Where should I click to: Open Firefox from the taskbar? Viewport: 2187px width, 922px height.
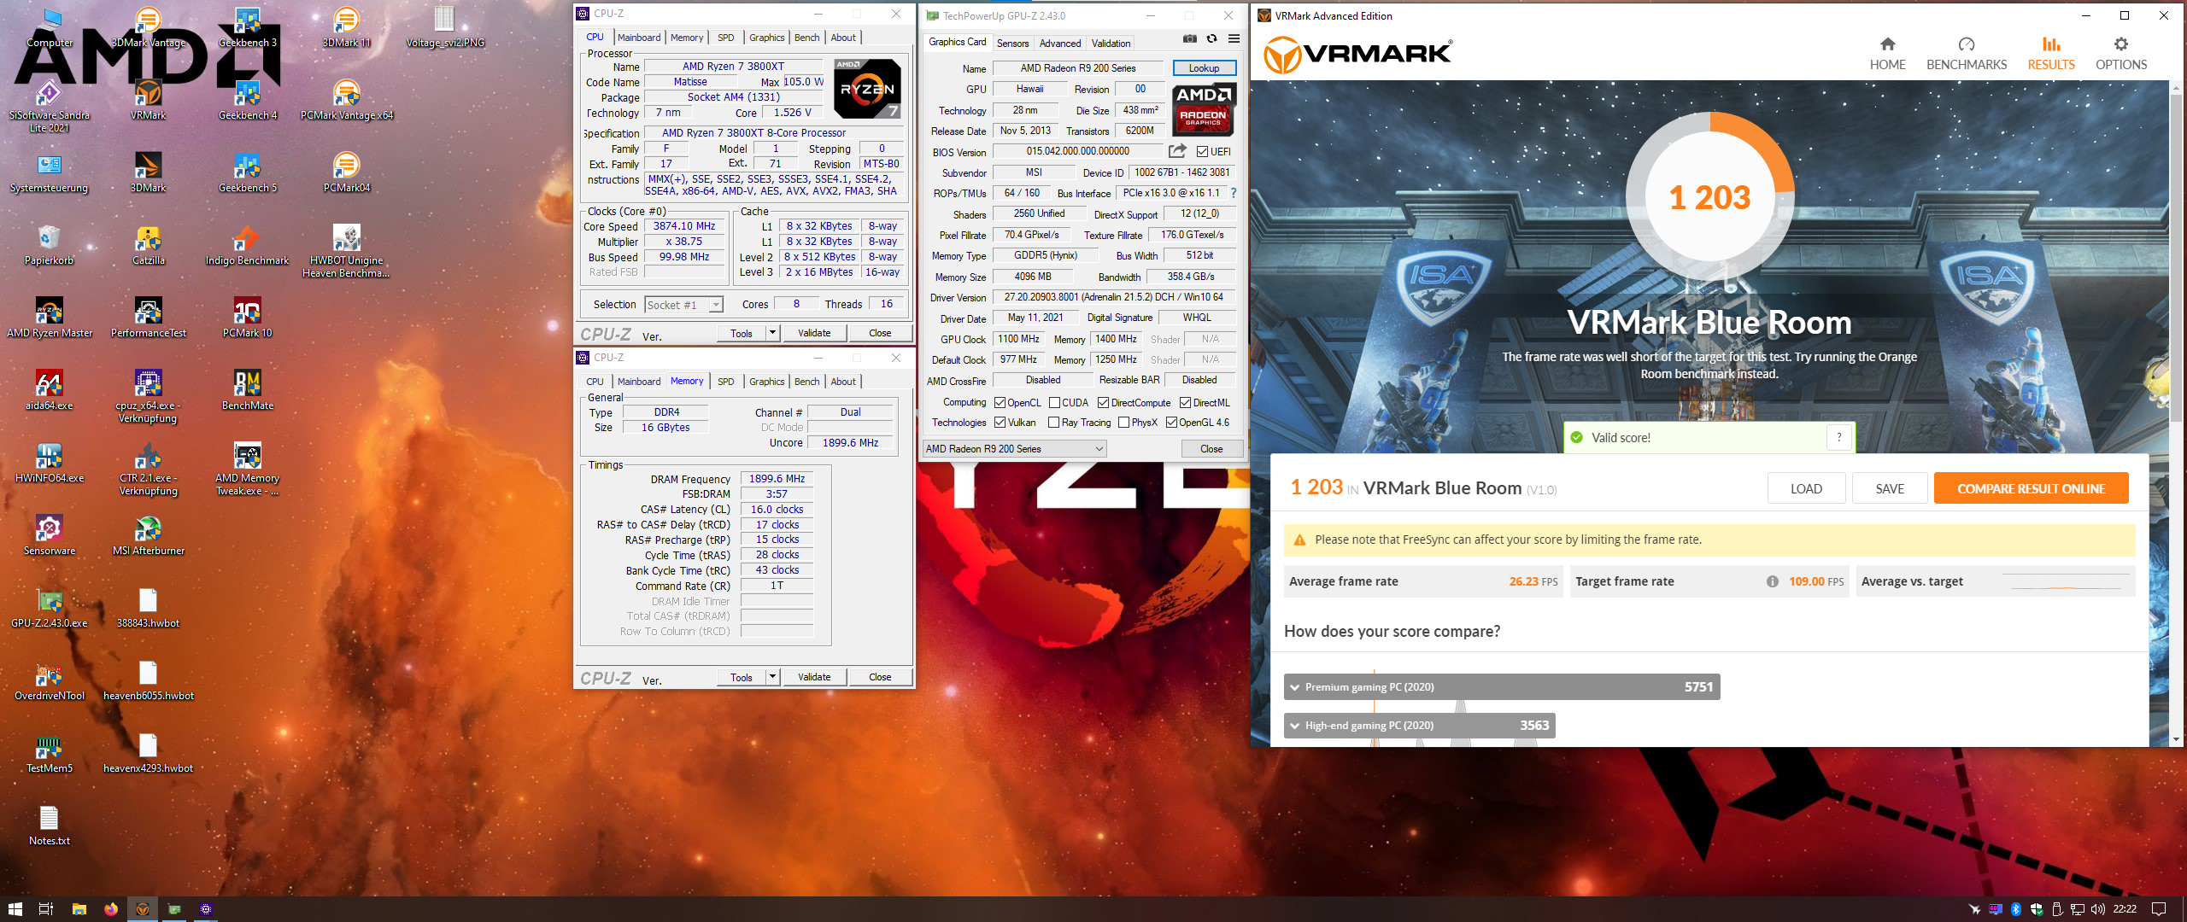coord(111,909)
